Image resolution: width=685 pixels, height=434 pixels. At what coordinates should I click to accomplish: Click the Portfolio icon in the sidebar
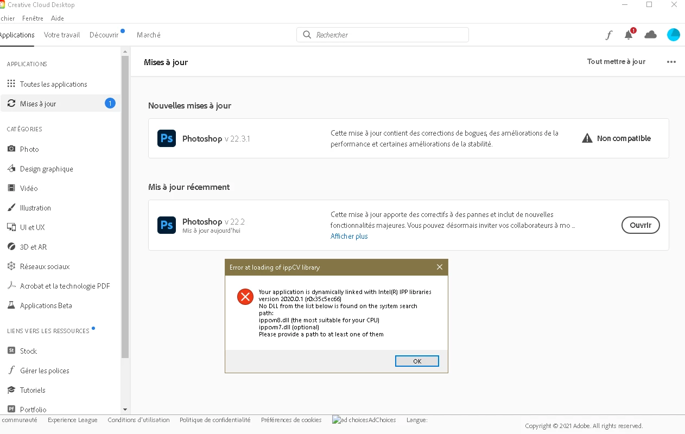pos(11,409)
